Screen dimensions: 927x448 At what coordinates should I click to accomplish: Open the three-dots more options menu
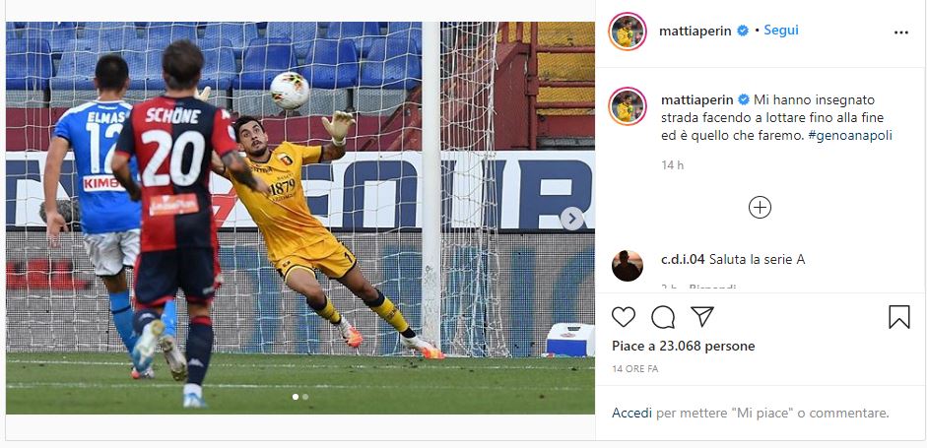901,32
